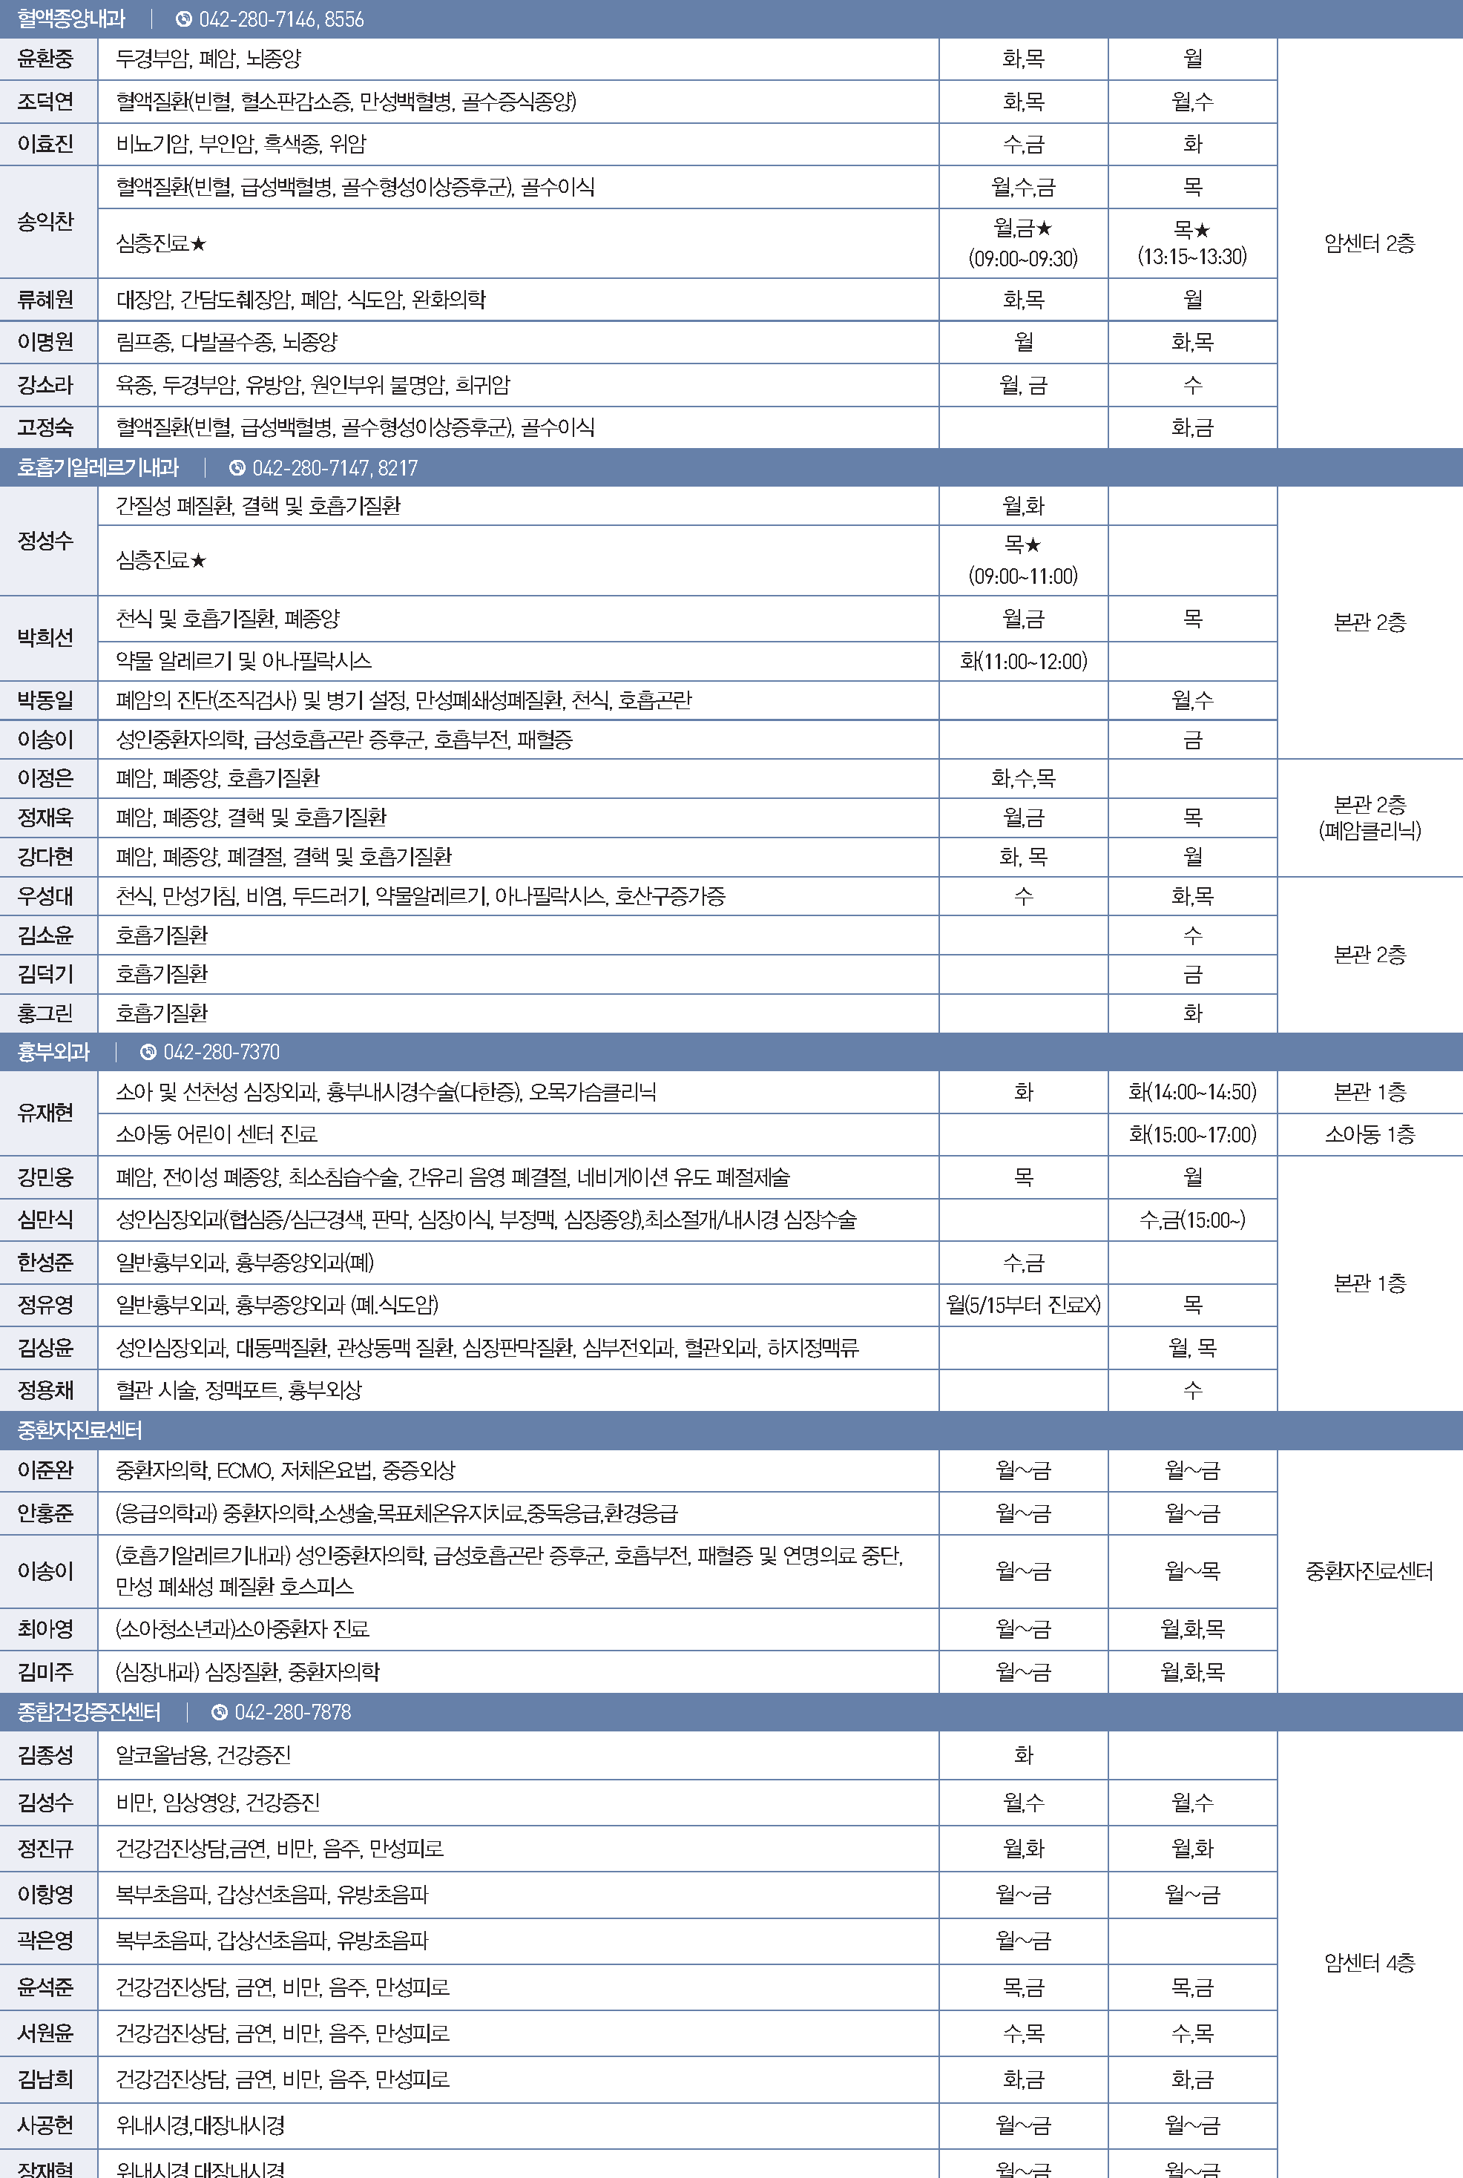This screenshot has height=2178, width=1463.
Task: Click specialty text '알코올남용, 건강증진'
Action: 203,1755
